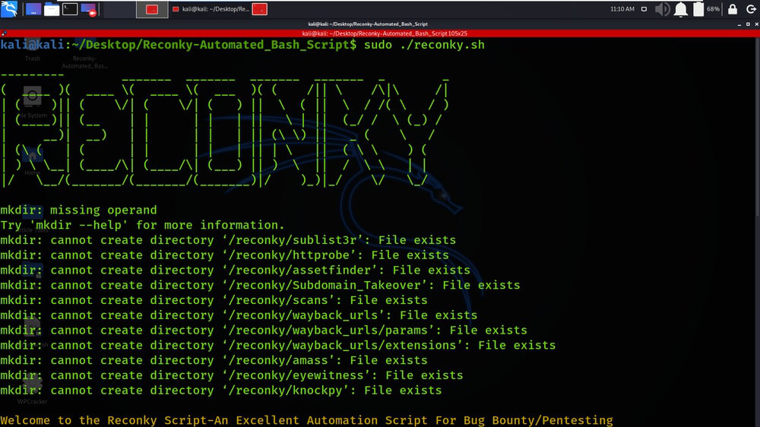Click the RECONKY ASCII art banner
The image size is (760, 427).
click(x=226, y=131)
